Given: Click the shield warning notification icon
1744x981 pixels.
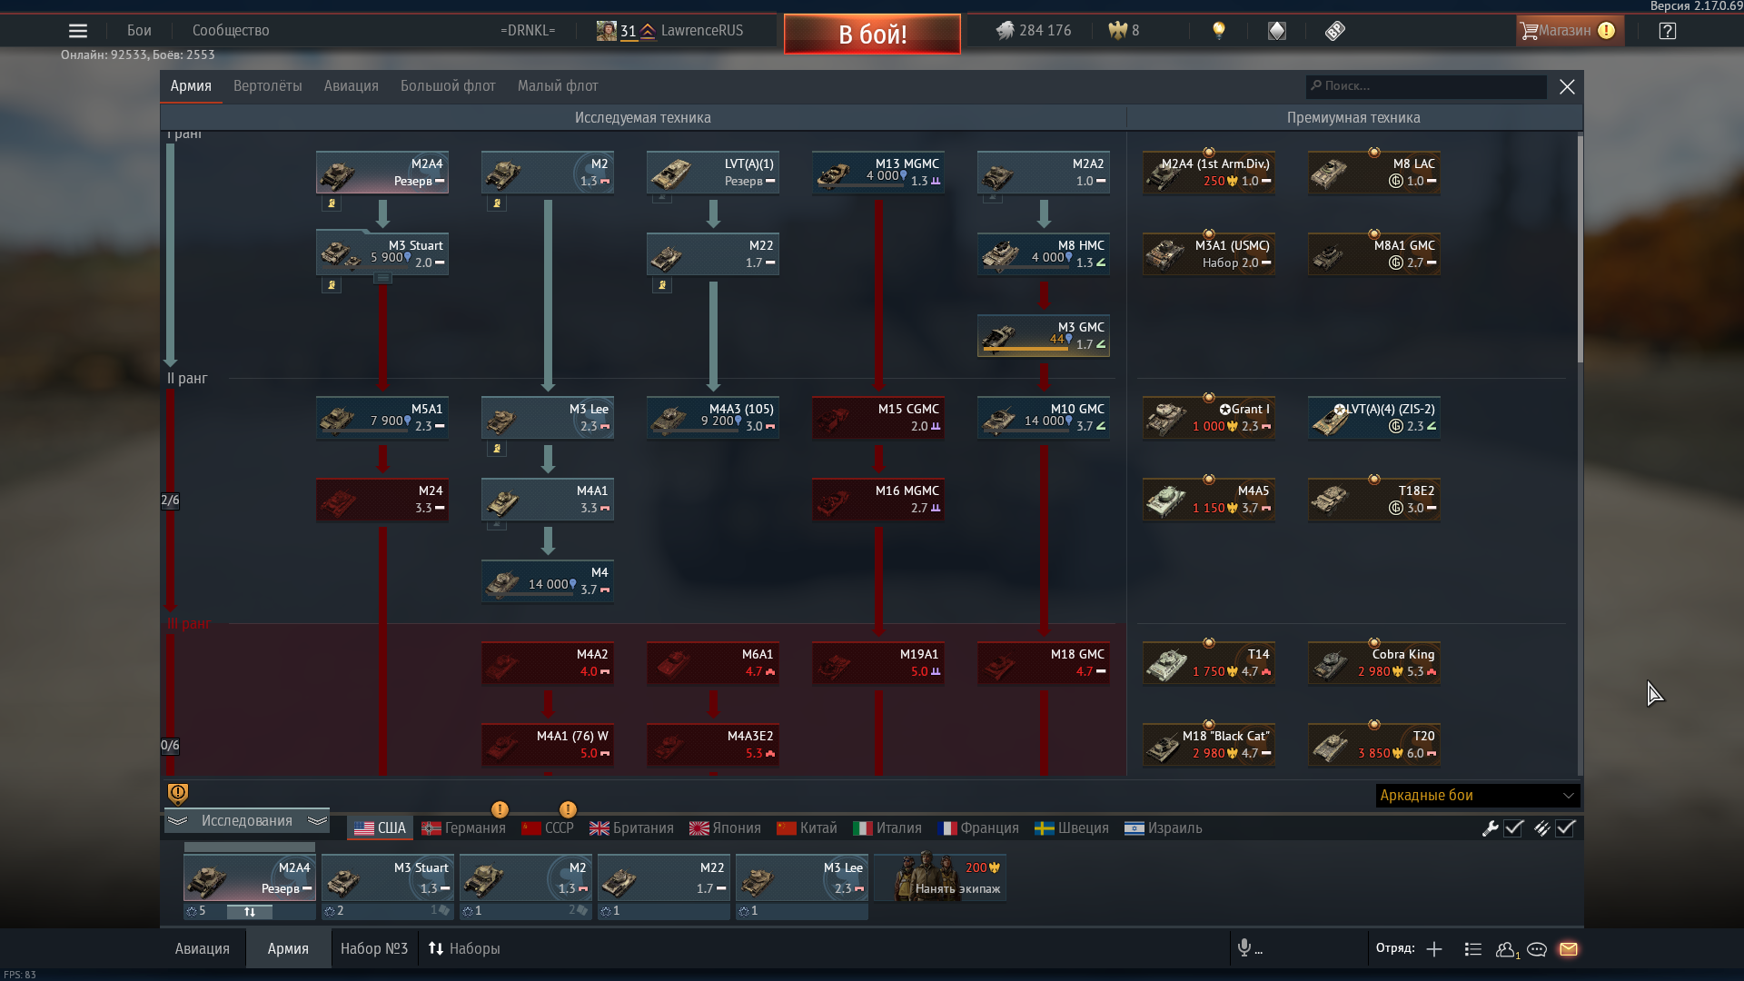Looking at the screenshot, I should click(178, 794).
